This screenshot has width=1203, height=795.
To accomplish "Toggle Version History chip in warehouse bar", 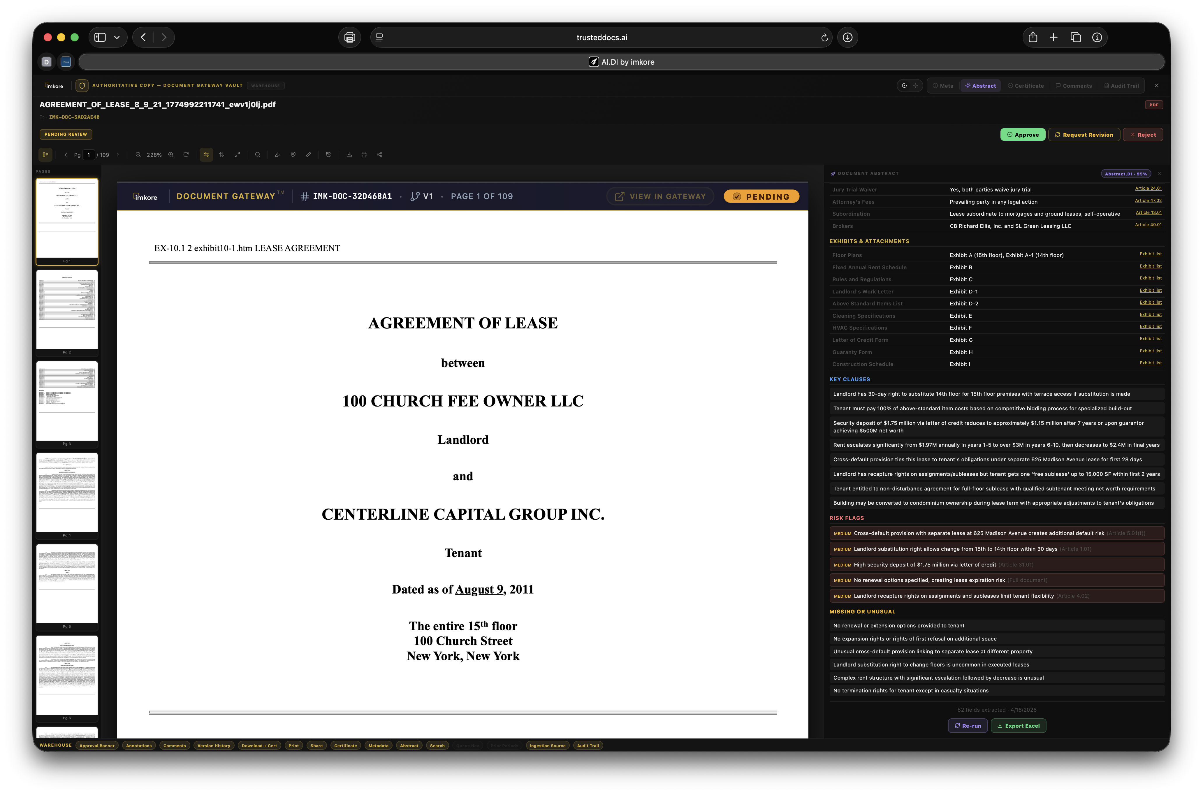I will coord(213,745).
